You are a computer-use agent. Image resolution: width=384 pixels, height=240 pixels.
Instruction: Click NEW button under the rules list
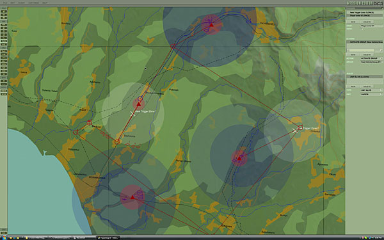click(353, 86)
